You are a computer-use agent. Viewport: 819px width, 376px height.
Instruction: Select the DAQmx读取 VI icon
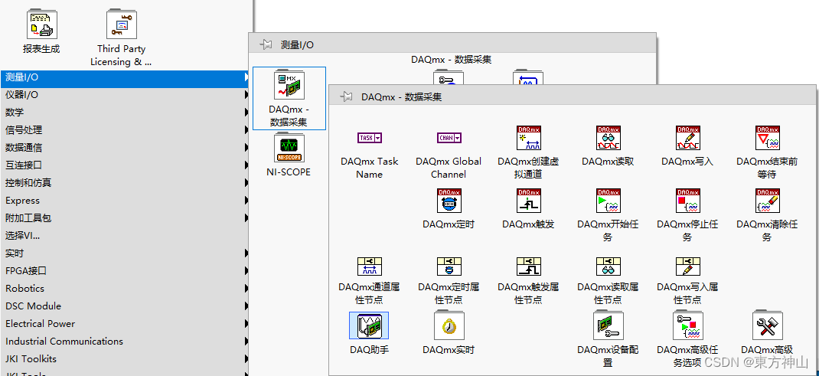[x=608, y=138]
